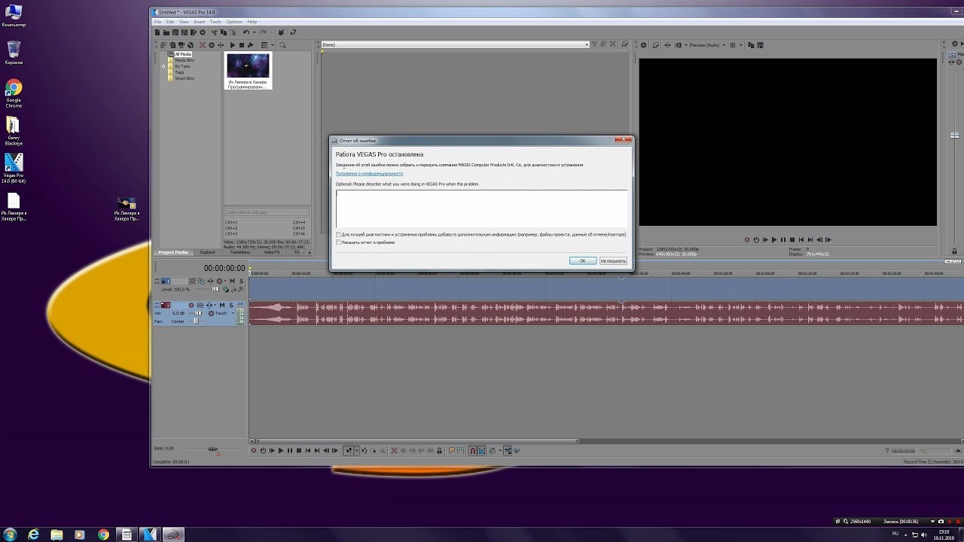Open 'Положение о конфиденциальности' link

click(x=369, y=173)
